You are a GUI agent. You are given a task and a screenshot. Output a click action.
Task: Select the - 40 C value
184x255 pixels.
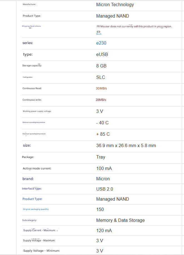(x=102, y=123)
